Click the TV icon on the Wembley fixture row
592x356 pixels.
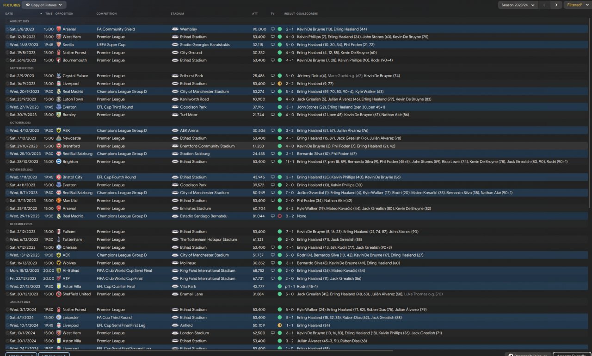[272, 29]
